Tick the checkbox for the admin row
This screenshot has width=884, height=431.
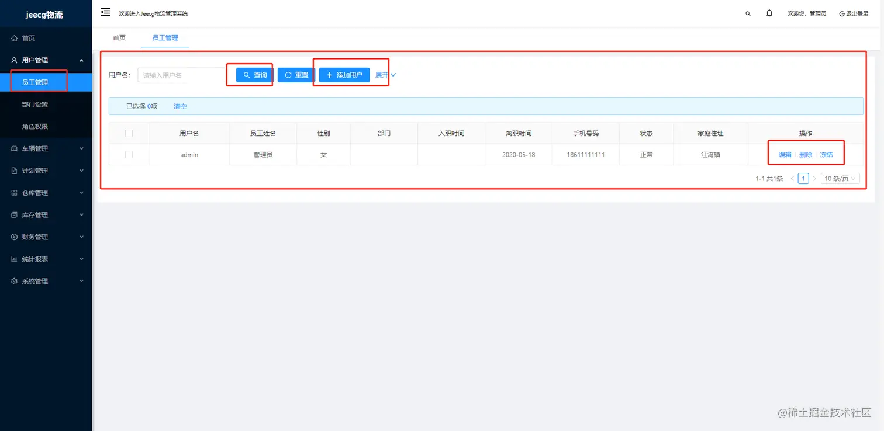pos(129,155)
